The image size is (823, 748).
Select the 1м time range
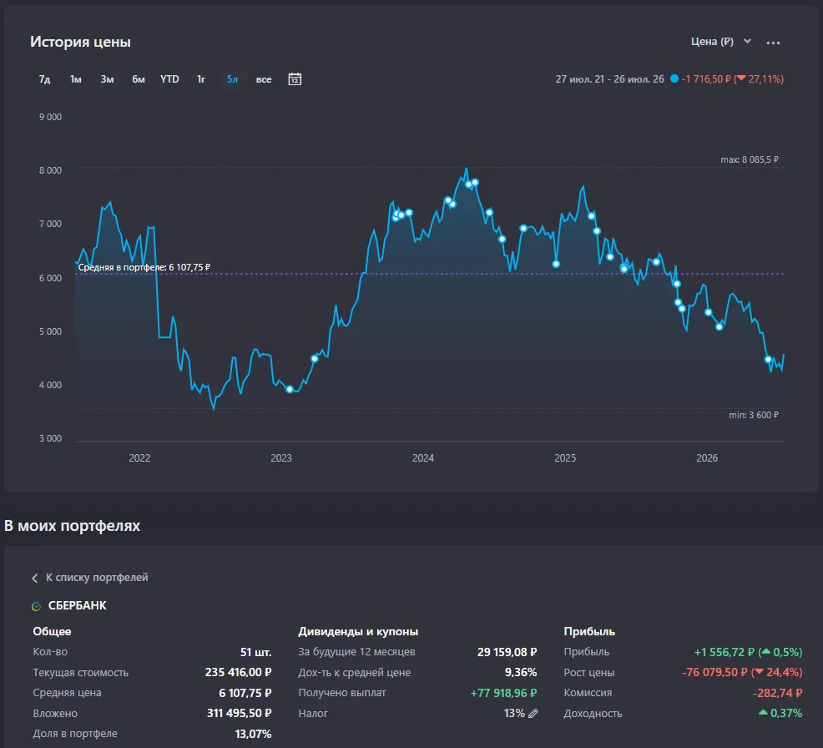point(76,79)
